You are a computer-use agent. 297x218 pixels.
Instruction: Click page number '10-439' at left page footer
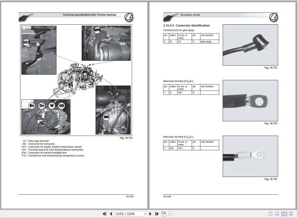130,197
